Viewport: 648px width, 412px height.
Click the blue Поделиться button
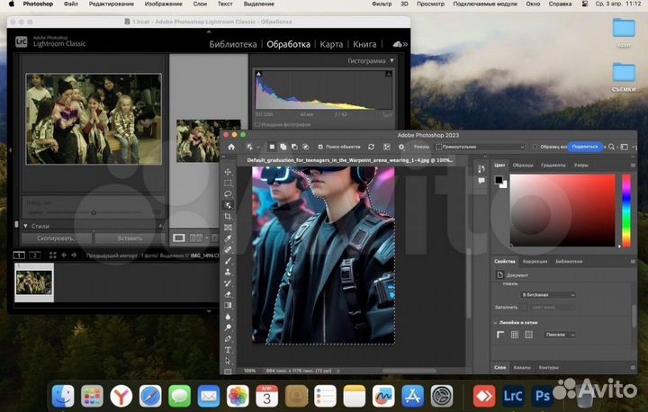[x=584, y=146]
